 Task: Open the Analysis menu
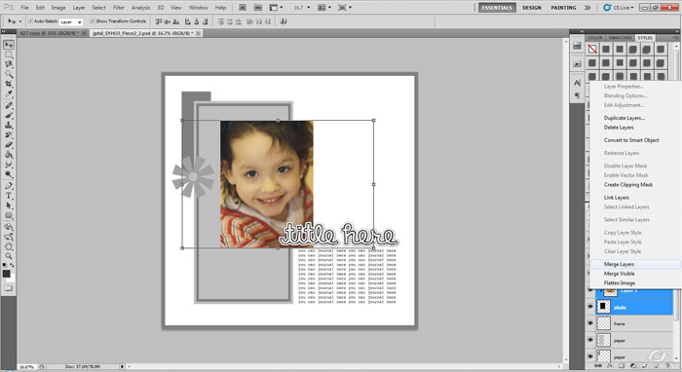click(140, 8)
